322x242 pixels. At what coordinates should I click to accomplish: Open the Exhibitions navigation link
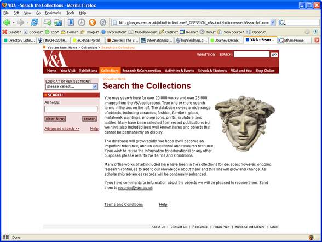(88, 71)
